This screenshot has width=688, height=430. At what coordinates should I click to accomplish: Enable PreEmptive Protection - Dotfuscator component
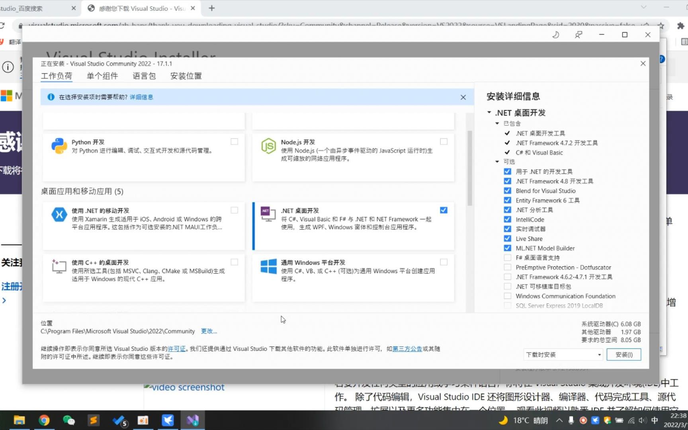tap(507, 267)
